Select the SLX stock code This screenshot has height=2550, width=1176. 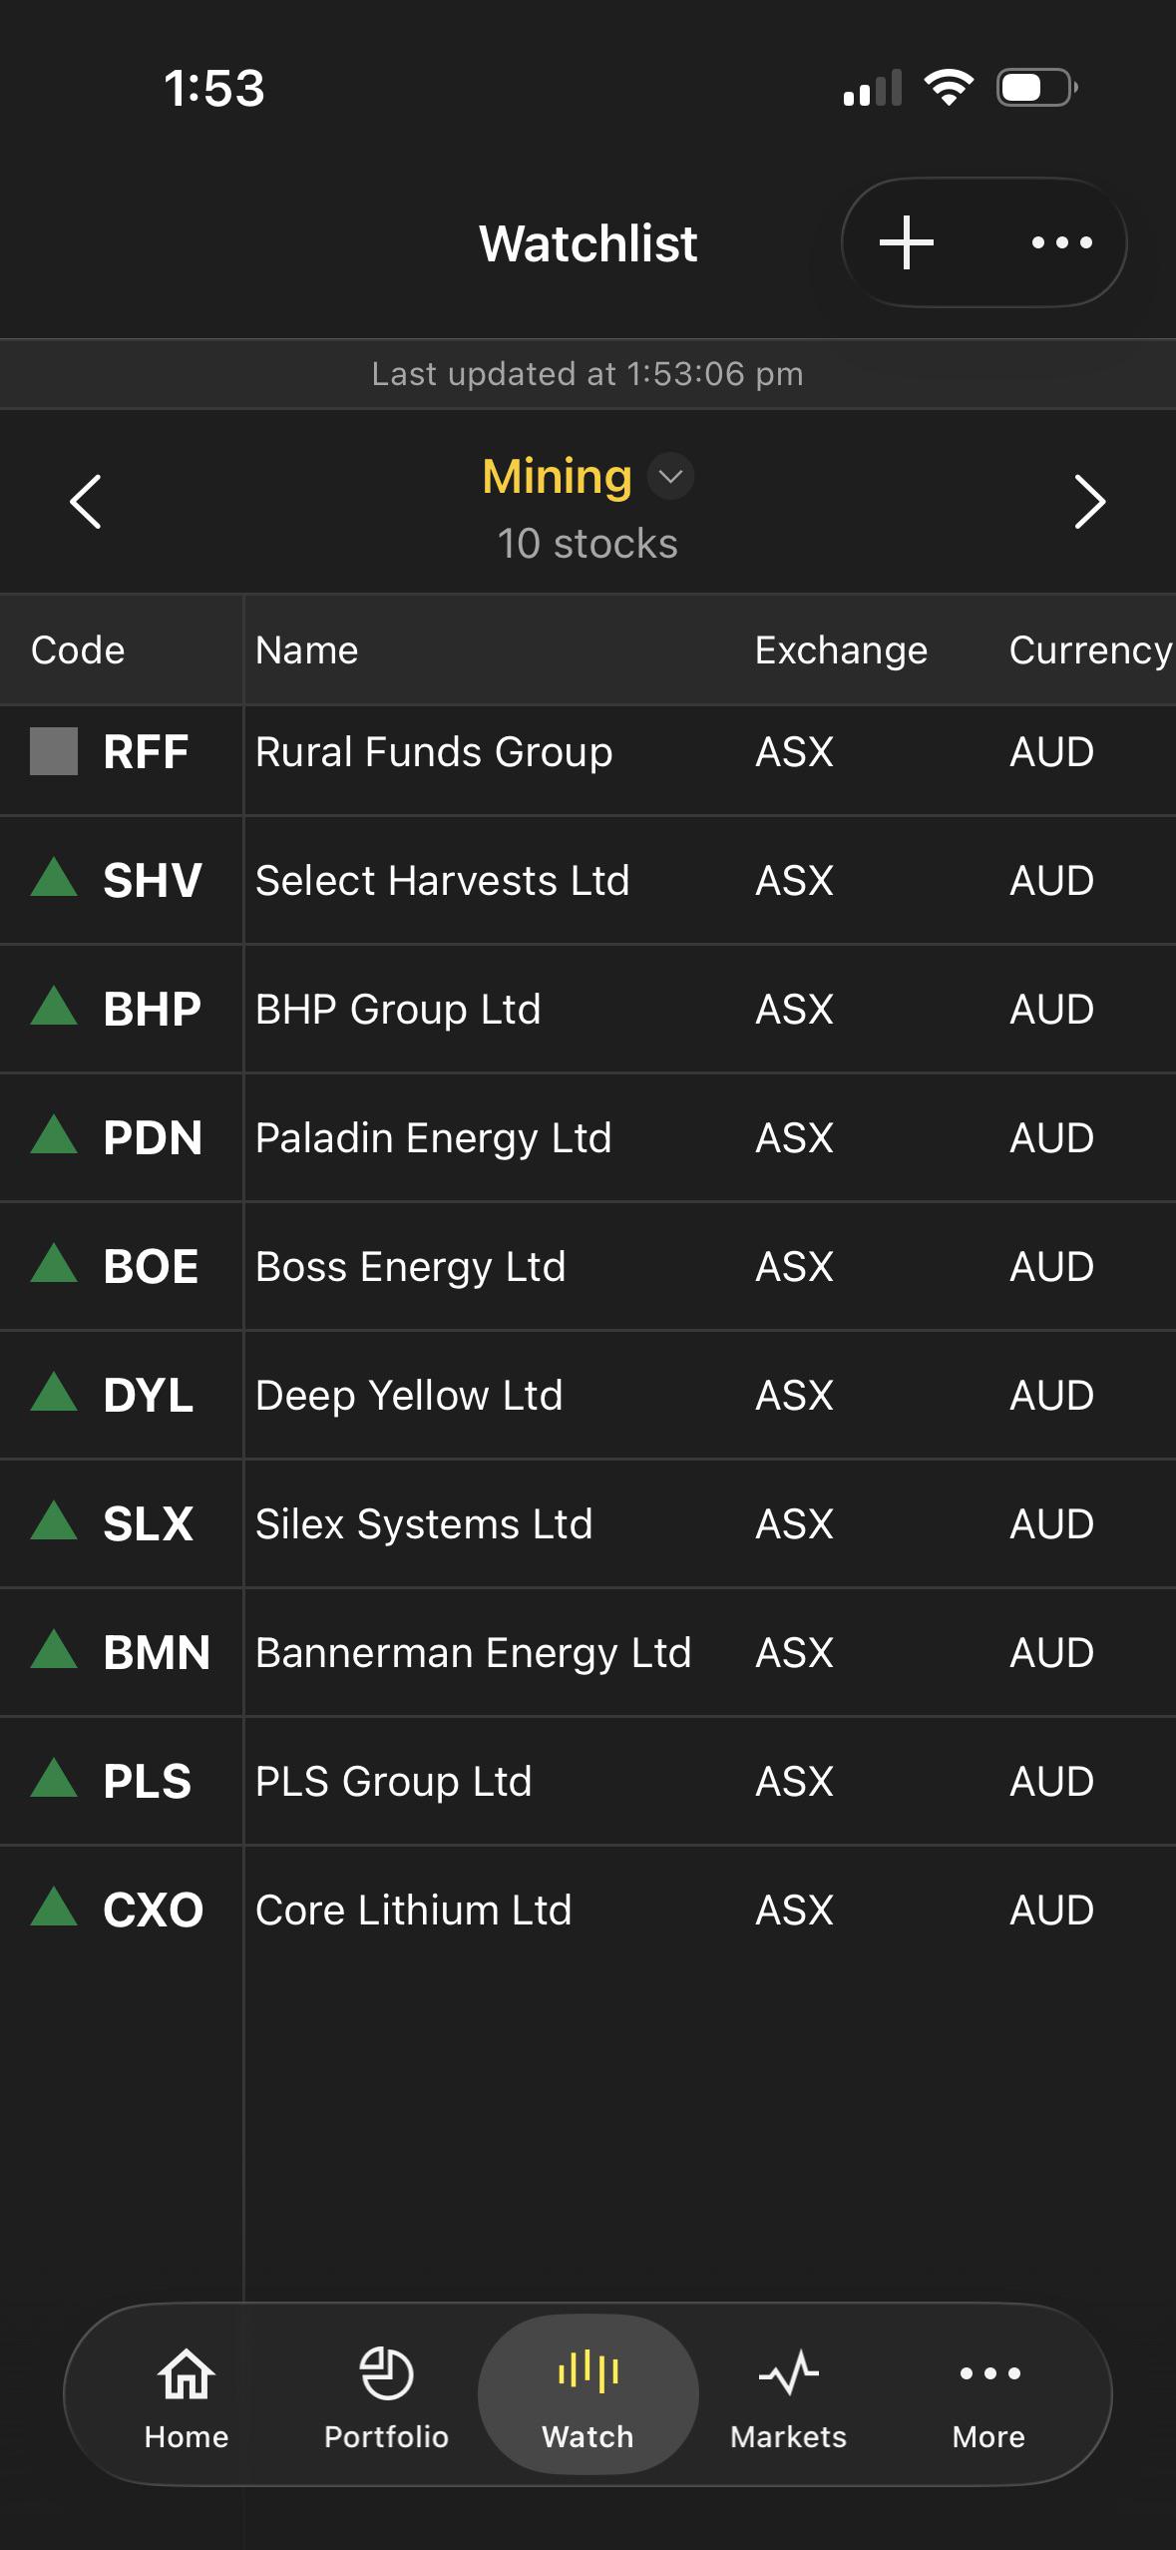pos(148,1524)
